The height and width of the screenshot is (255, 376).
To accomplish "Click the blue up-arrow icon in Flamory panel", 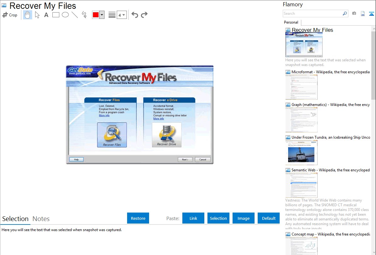I will pos(371,14).
